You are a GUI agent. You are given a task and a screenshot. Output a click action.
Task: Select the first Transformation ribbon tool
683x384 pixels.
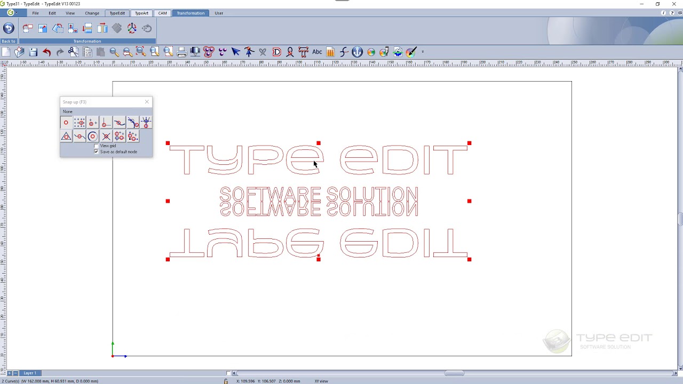tap(28, 28)
